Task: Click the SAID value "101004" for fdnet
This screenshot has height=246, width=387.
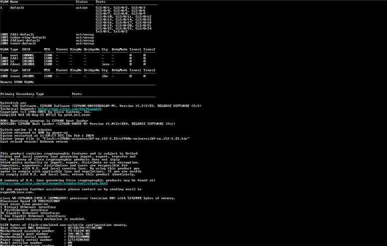Action: (x=28, y=64)
